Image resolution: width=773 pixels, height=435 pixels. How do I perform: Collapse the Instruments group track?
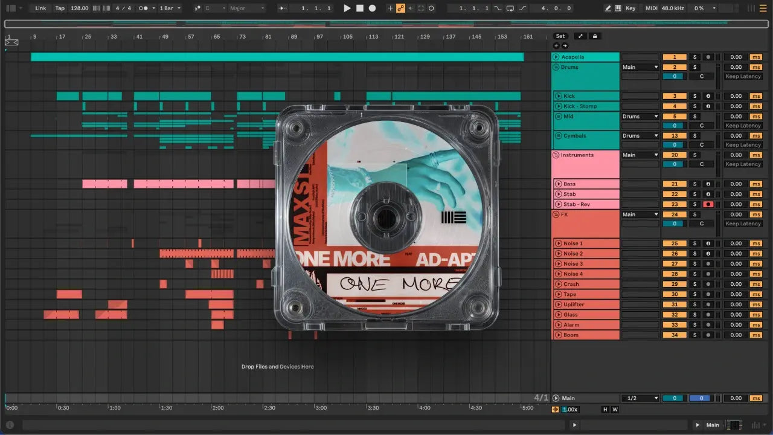[x=556, y=155]
